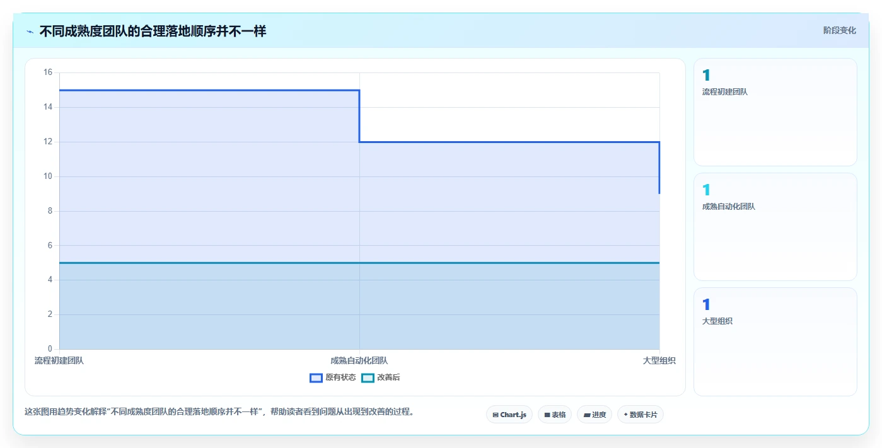The height and width of the screenshot is (448, 882).
Task: Click the y-axis value 10
Action: tap(48, 176)
